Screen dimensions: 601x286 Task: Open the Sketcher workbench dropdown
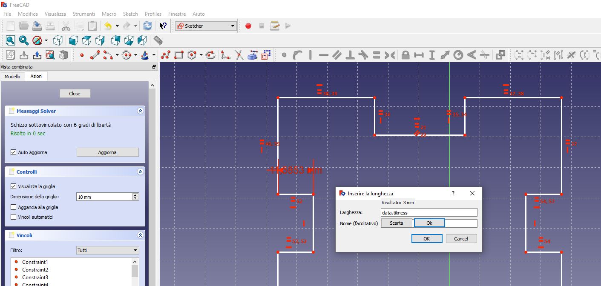point(206,26)
